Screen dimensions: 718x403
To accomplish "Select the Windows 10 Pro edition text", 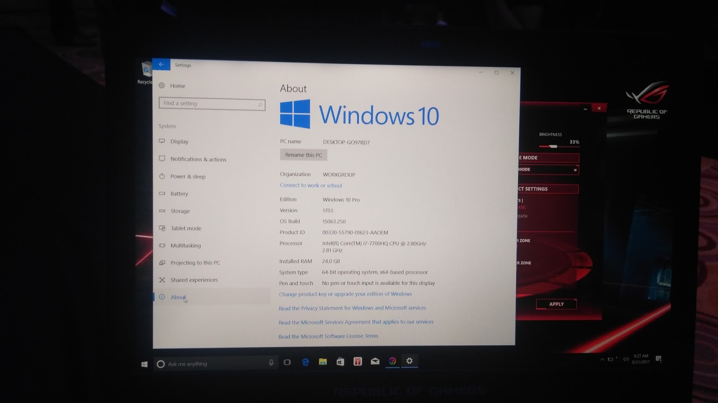I will coord(341,200).
